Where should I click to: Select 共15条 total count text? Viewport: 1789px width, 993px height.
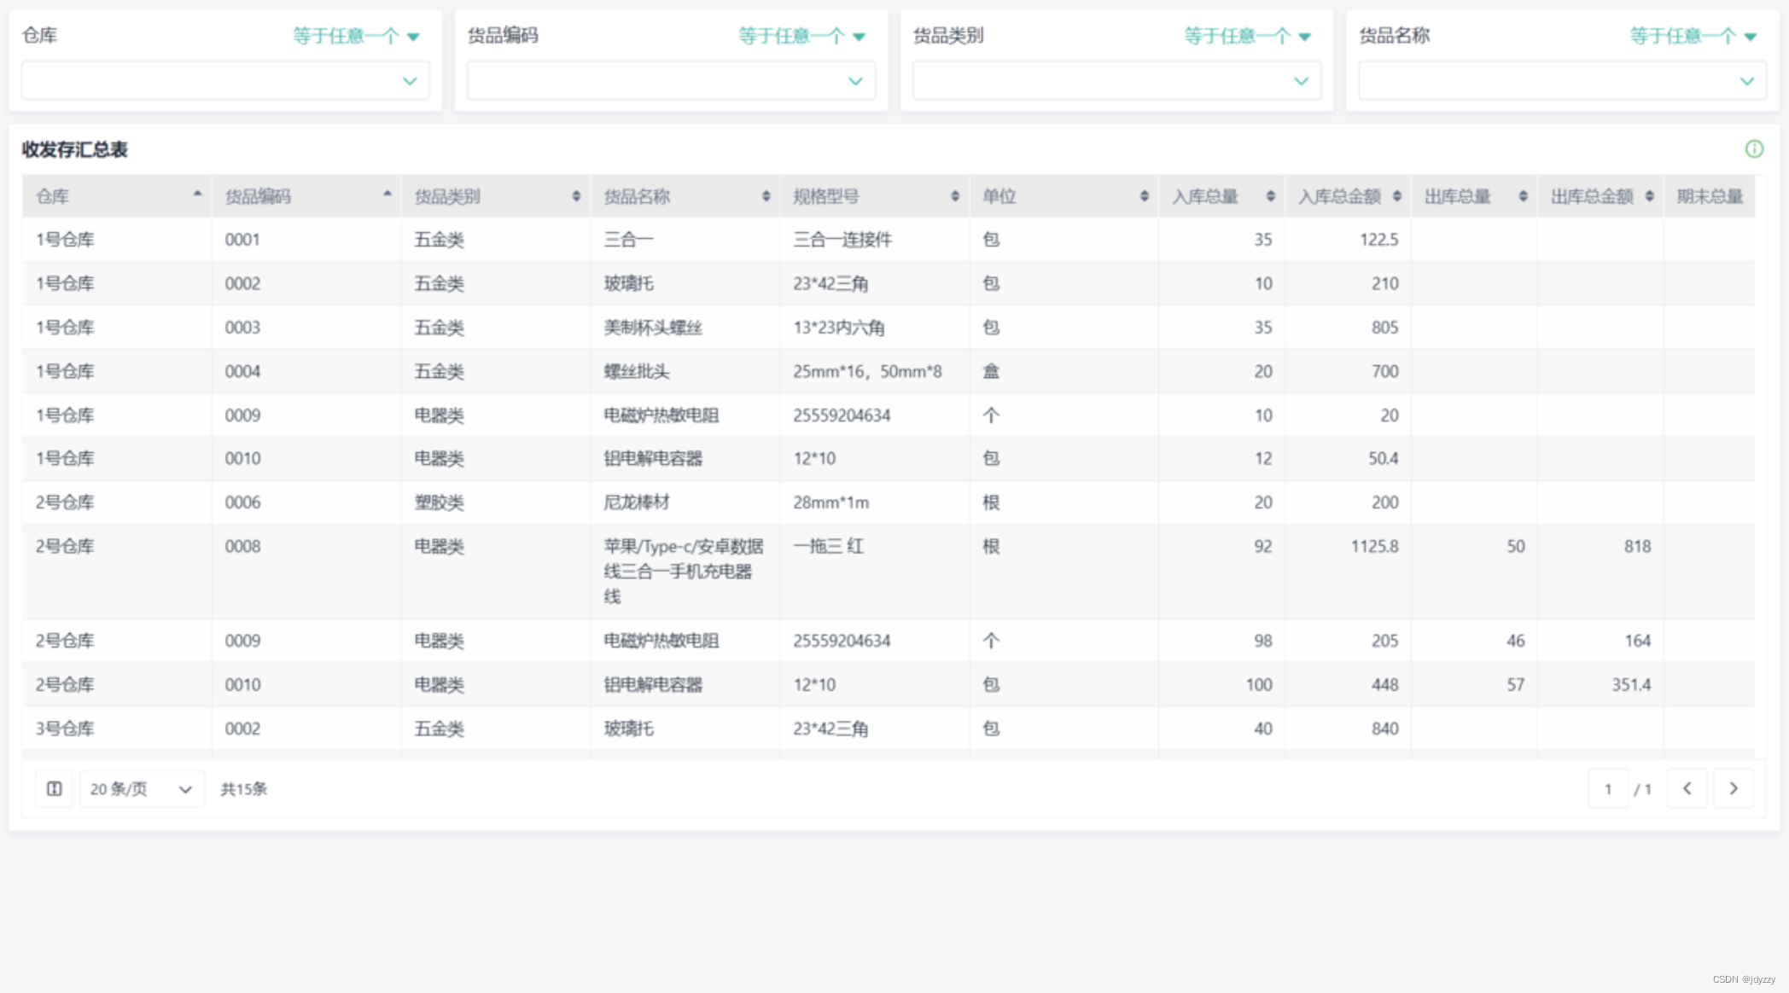pyautogui.click(x=244, y=789)
